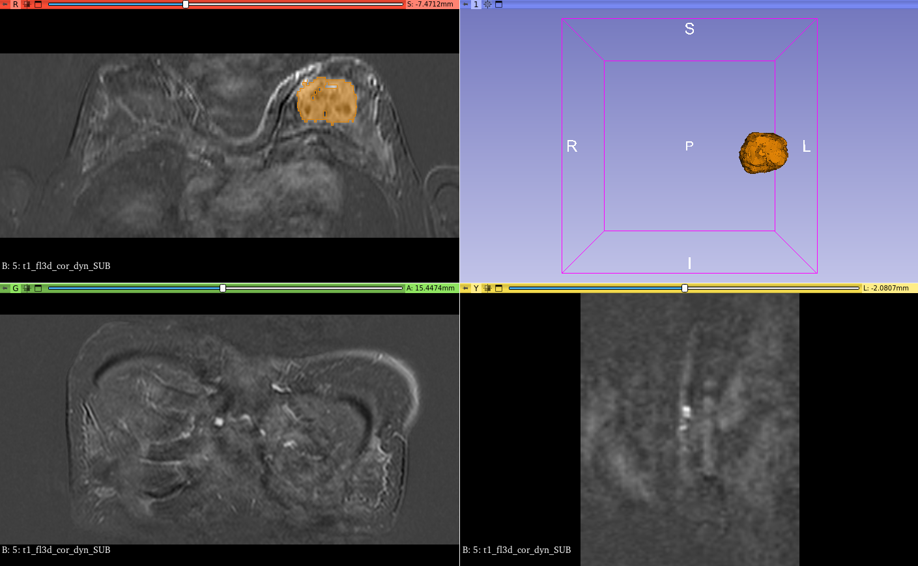Click the L: -2.0807mm offset label

[887, 287]
